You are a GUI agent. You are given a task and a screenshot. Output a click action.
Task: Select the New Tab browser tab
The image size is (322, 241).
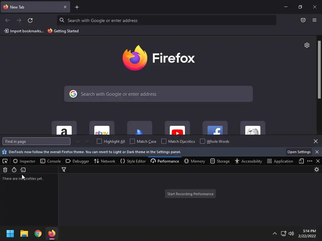pyautogui.click(x=35, y=7)
